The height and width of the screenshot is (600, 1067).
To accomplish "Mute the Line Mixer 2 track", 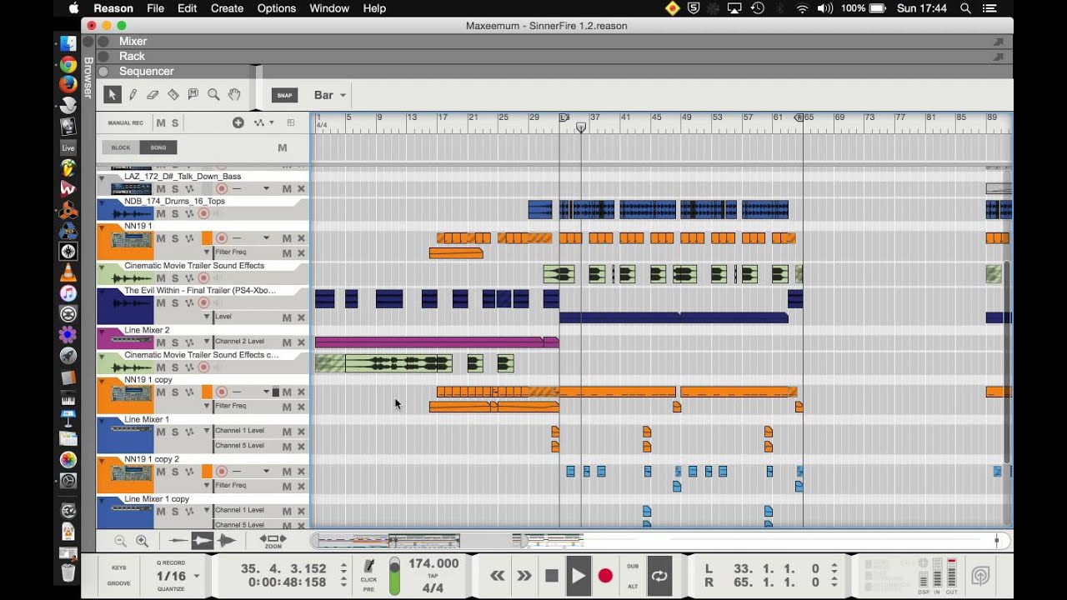I will pos(161,342).
